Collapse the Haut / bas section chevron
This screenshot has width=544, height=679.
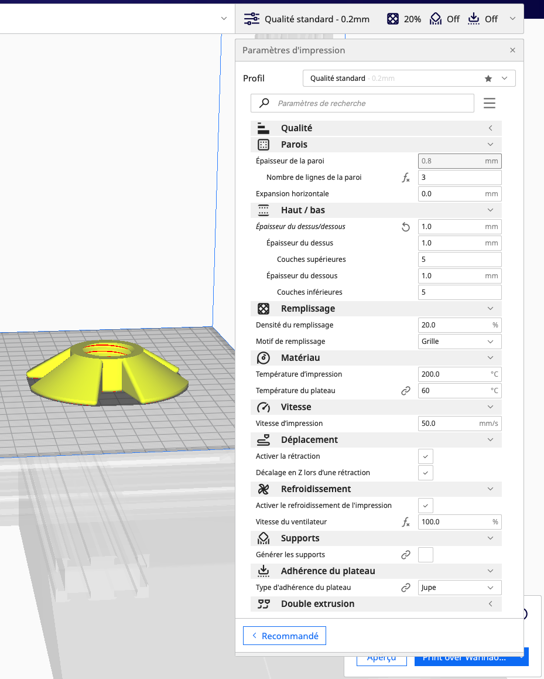(490, 210)
